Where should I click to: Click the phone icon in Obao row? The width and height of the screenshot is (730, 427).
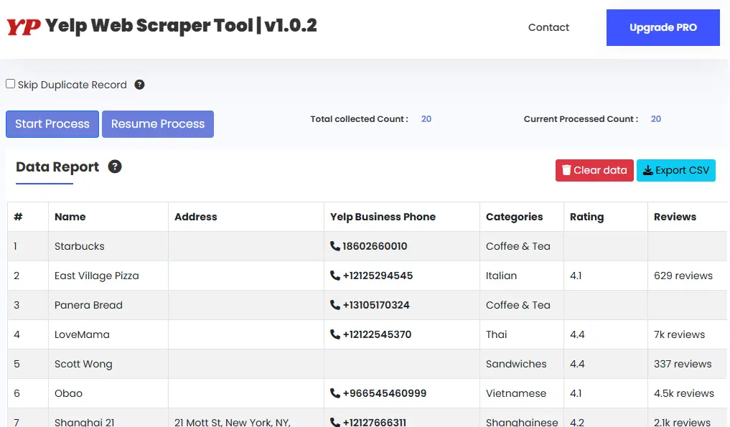click(334, 393)
